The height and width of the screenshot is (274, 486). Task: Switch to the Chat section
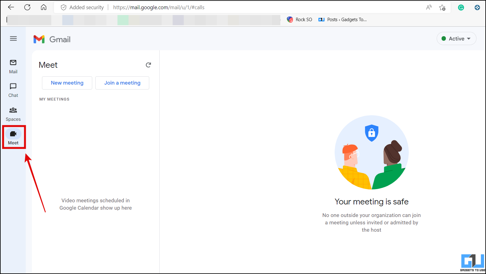click(x=13, y=90)
